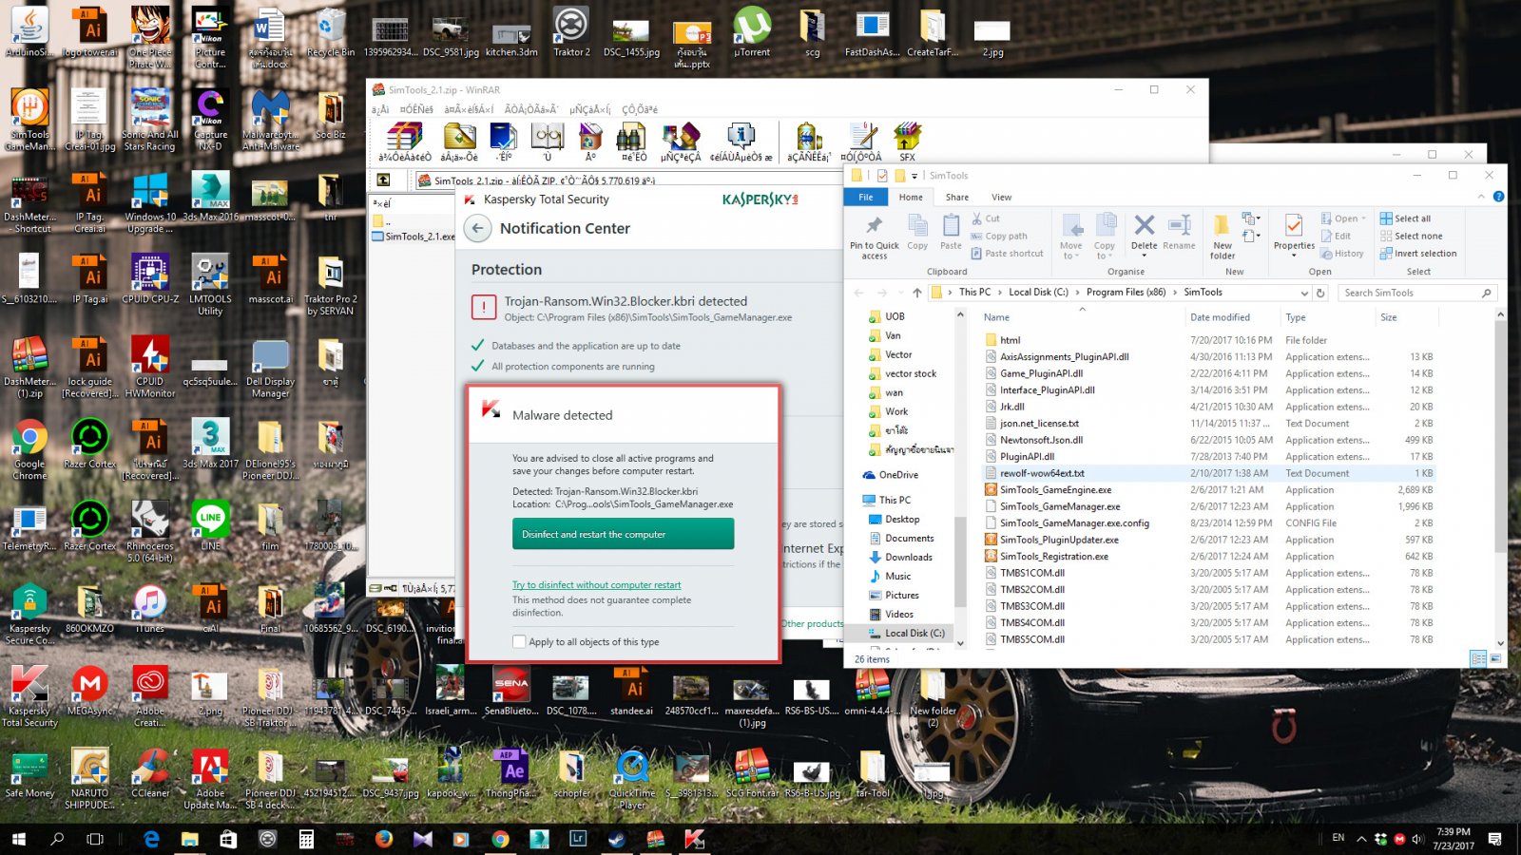This screenshot has width=1521, height=855.
Task: Click the WinRAR SFX icon
Action: coord(907,137)
